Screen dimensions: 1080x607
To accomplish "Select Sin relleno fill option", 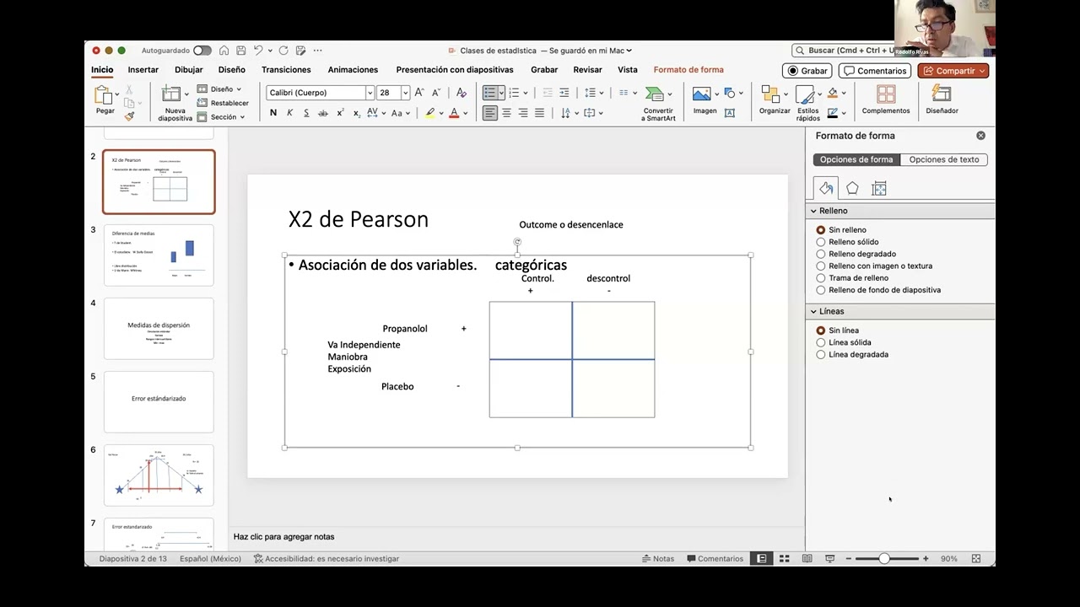I will click(x=821, y=230).
